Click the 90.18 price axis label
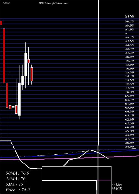Image resolution: width=139 pixels, height=194 pixels. [x=129, y=21]
